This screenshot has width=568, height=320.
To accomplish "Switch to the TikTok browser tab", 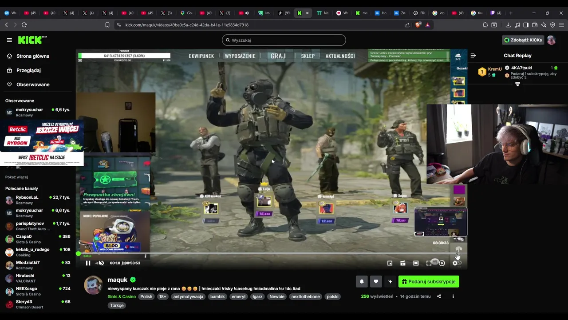I will click(x=284, y=13).
